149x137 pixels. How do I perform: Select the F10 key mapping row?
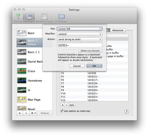(94, 93)
